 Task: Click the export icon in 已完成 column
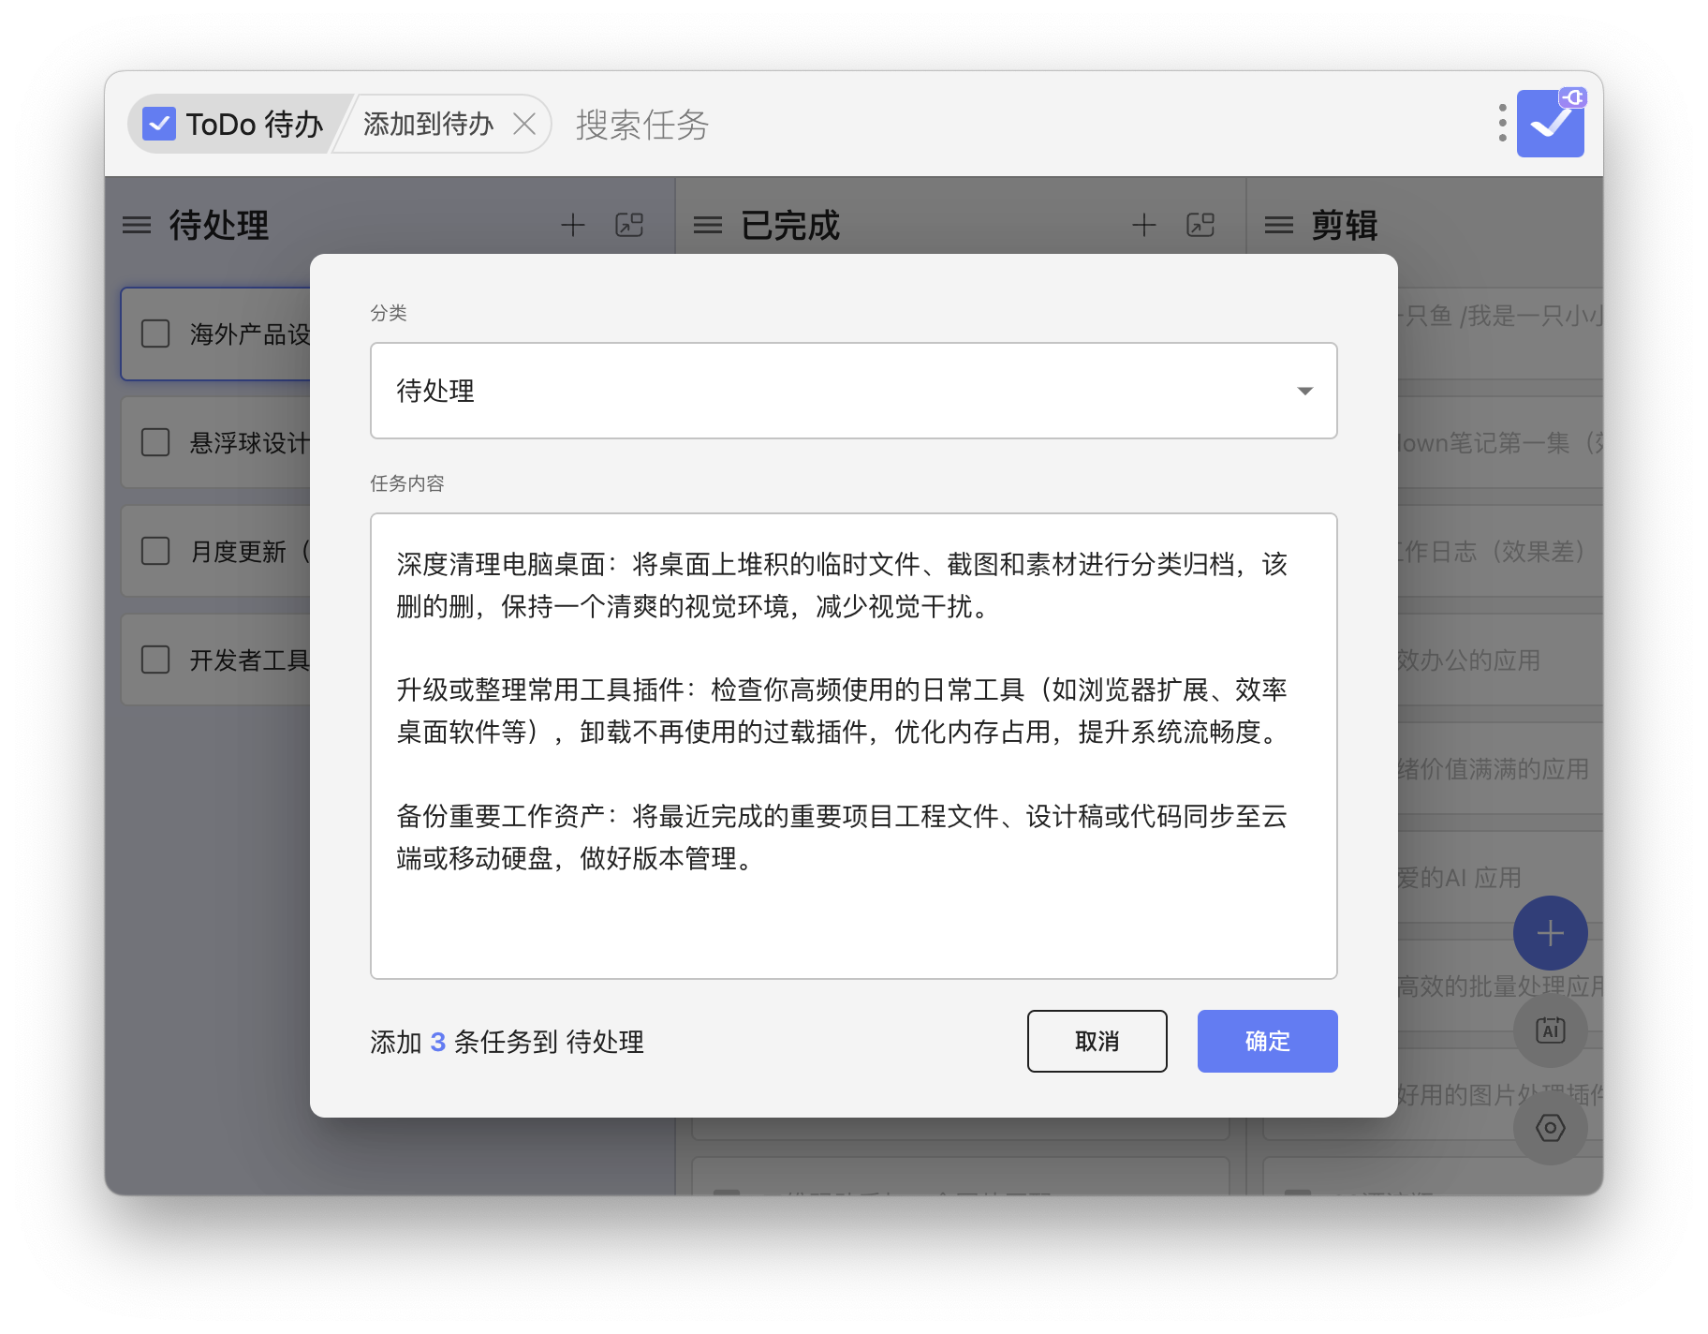1200,225
